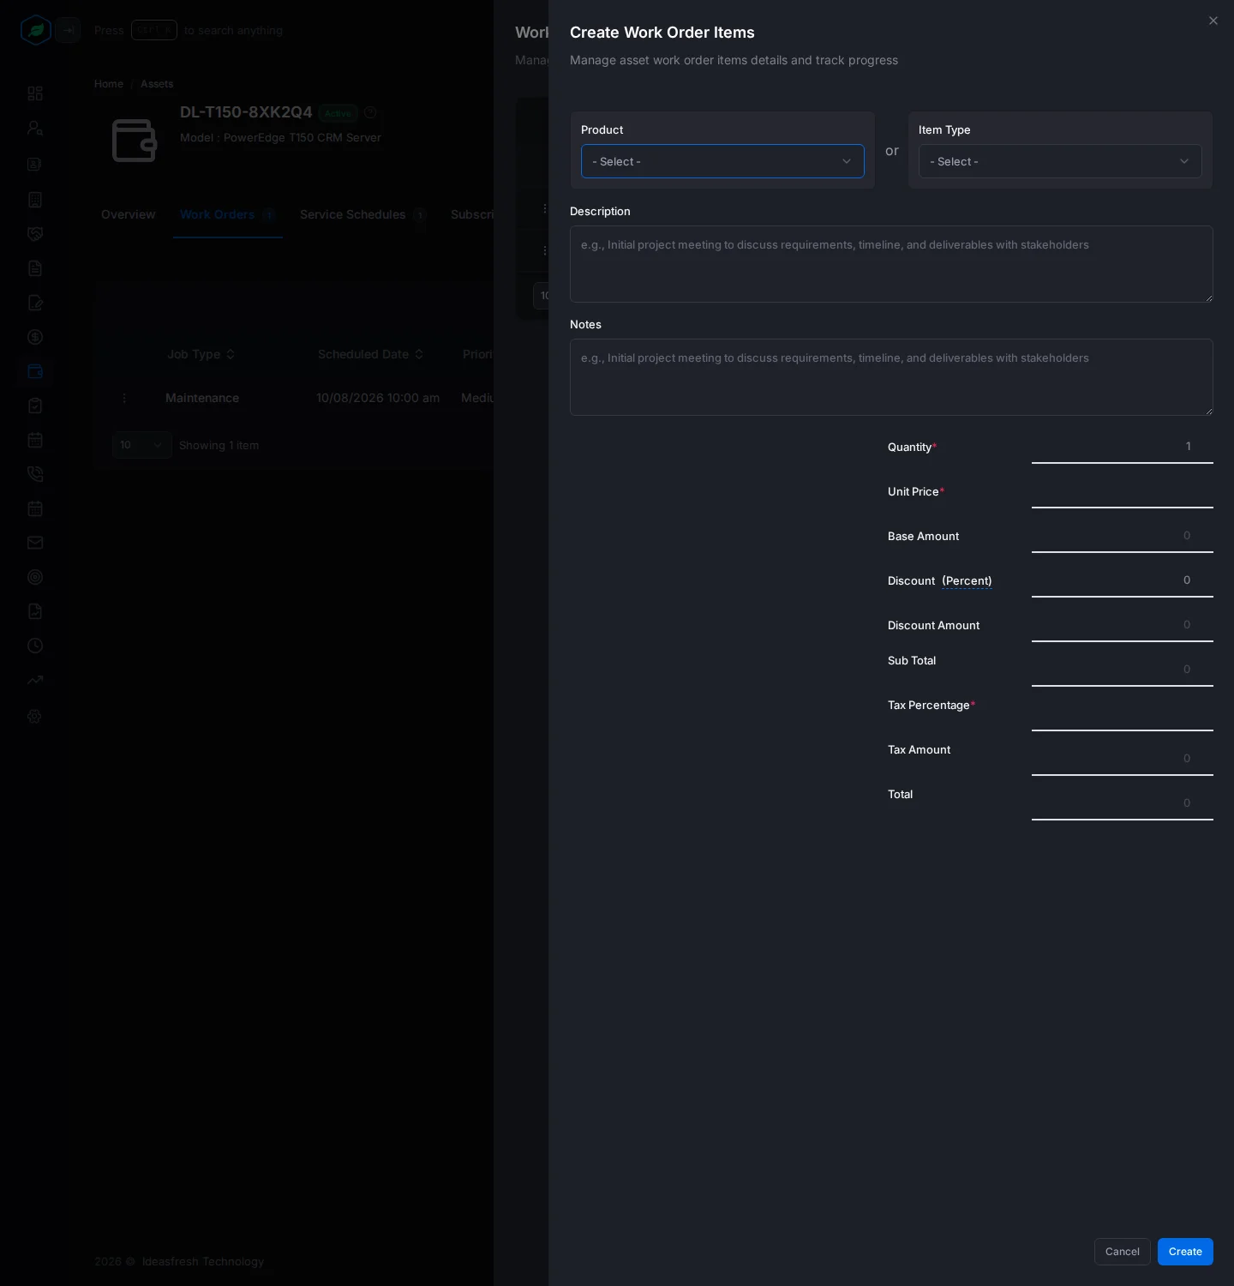Open the clock history icon in sidebar
The width and height of the screenshot is (1234, 1286).
coord(35,646)
